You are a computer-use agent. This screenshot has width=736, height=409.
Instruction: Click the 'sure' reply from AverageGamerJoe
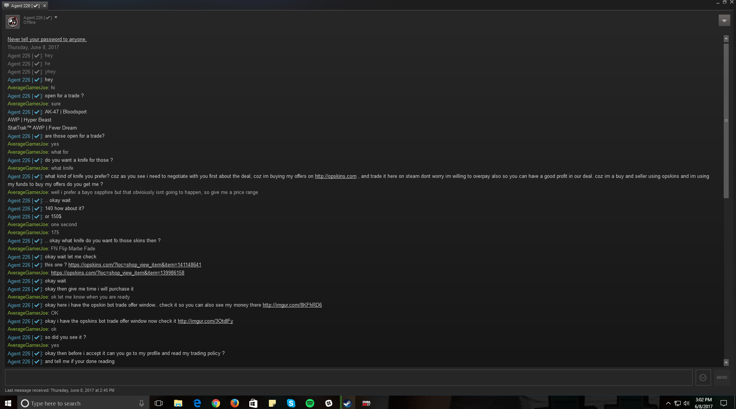click(x=56, y=104)
